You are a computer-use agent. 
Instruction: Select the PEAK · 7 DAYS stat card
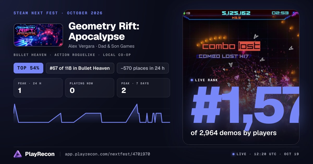(143, 88)
